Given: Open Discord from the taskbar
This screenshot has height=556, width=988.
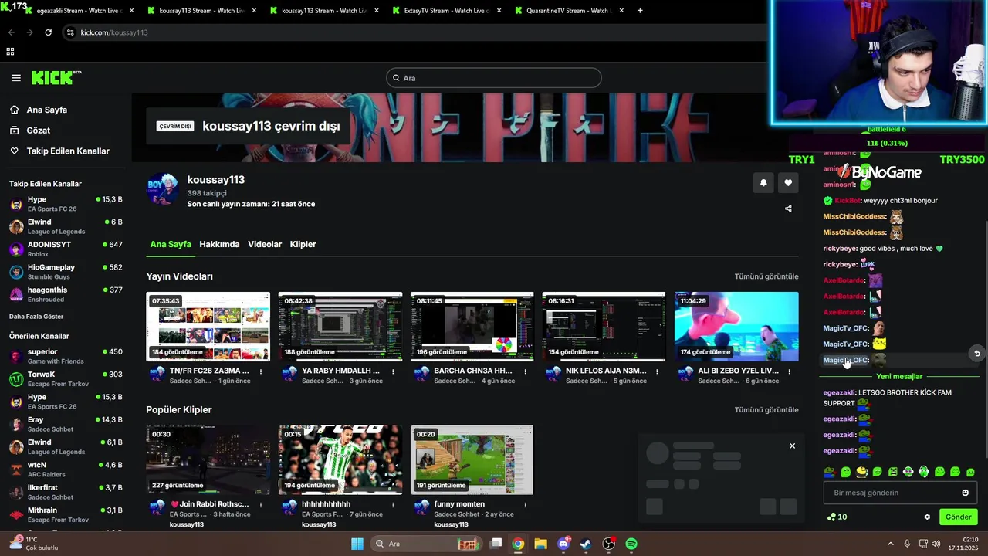Looking at the screenshot, I should tap(563, 544).
